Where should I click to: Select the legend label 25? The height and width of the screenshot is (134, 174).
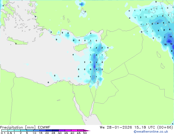pyautogui.click(x=53, y=133)
